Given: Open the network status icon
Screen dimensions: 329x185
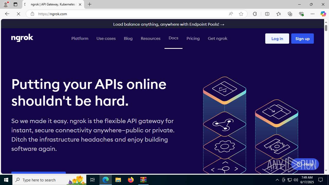Looking at the screenshot, I should point(290,180).
